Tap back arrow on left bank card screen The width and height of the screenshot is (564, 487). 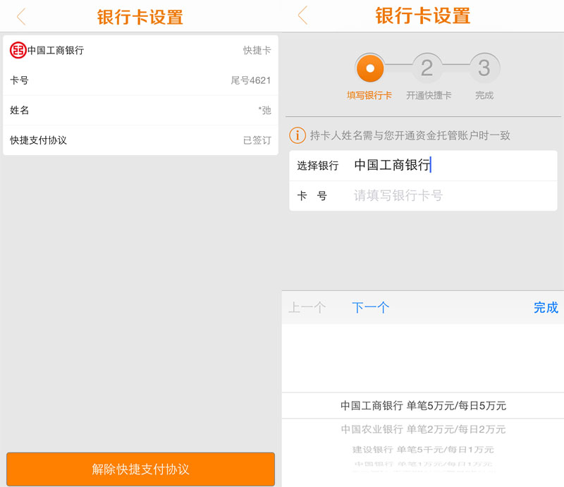click(x=21, y=16)
